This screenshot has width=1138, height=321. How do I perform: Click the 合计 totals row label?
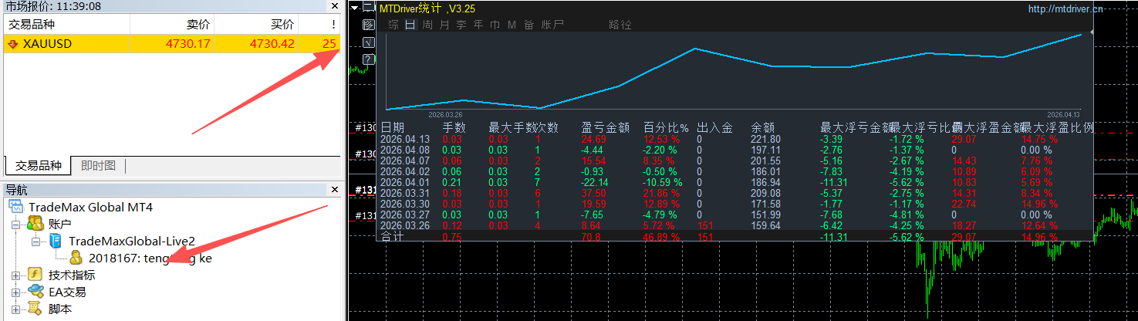(392, 237)
